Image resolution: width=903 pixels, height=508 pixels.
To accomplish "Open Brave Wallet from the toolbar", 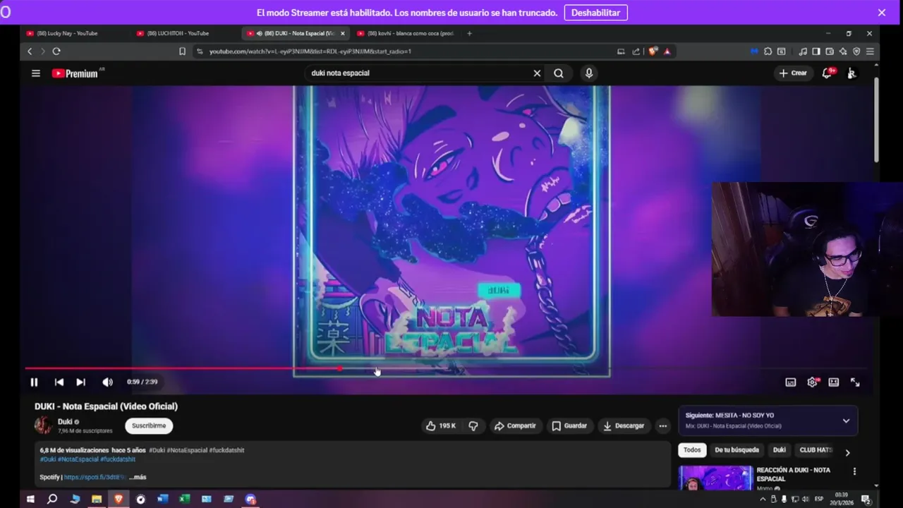I will 830,52.
